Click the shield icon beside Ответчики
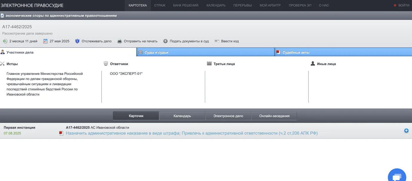 (x=106, y=64)
